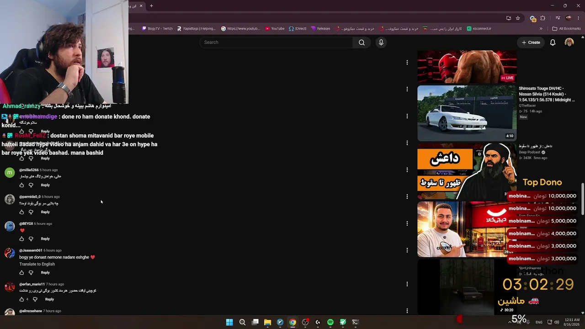Screen dimensions: 585x329
Task: Open the YouTube account avatar menu
Action: coord(569,42)
